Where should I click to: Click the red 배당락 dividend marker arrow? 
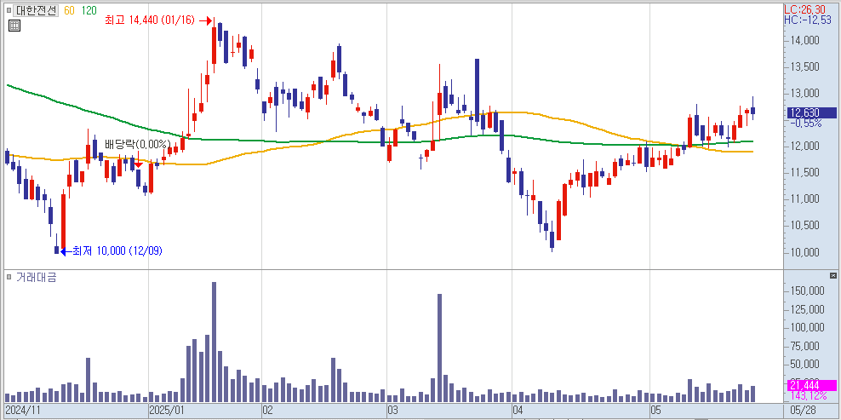click(x=139, y=164)
